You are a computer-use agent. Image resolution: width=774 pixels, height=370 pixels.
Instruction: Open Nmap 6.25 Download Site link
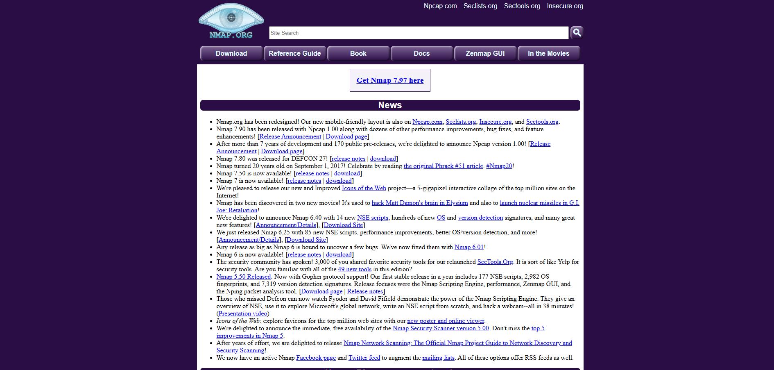coord(306,240)
